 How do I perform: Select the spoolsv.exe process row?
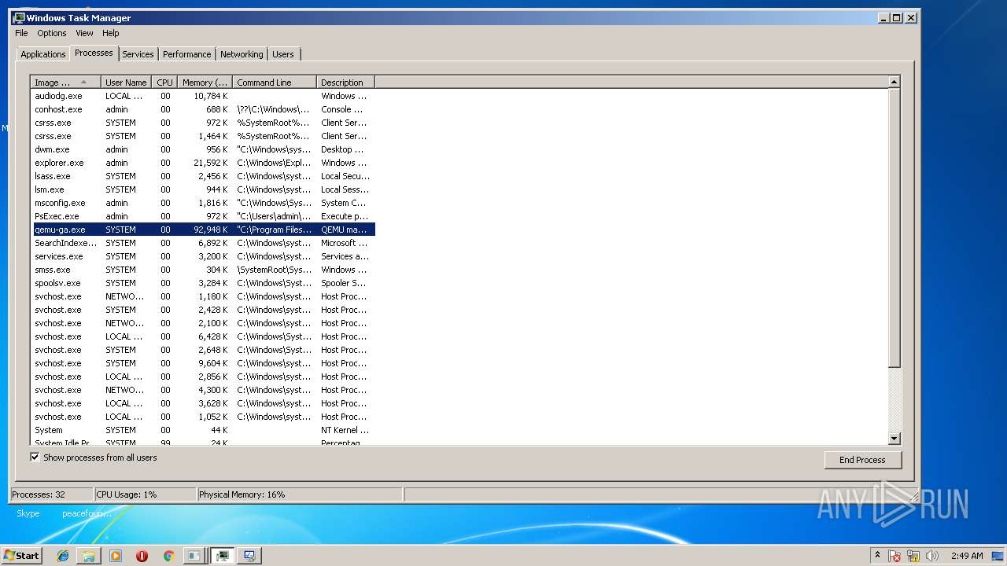tap(203, 283)
